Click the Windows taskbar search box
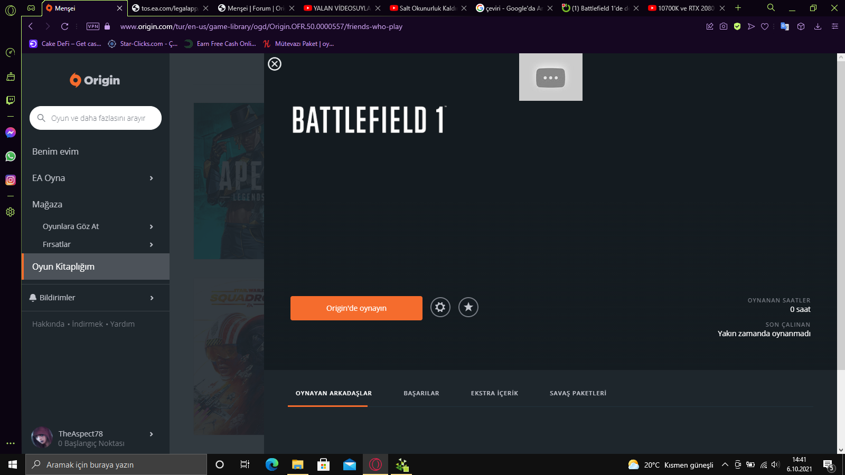The width and height of the screenshot is (845, 475). pos(116,464)
